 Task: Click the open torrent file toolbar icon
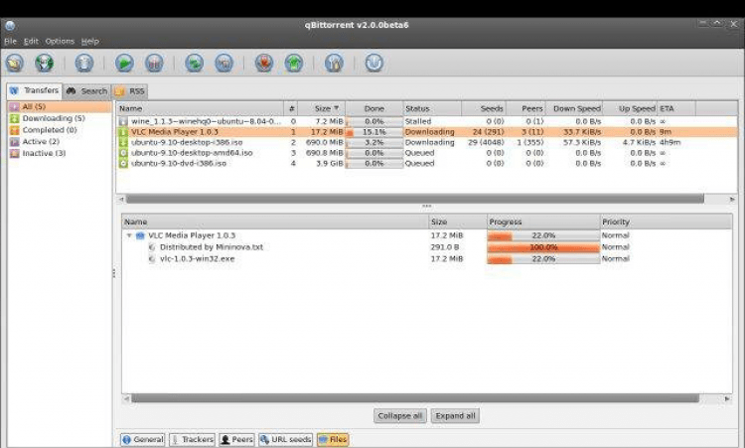(15, 64)
